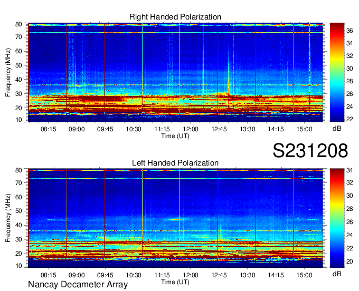359x291 pixels.
Task: Click the 10:30 tick on upper time axis
Action: (x=134, y=129)
